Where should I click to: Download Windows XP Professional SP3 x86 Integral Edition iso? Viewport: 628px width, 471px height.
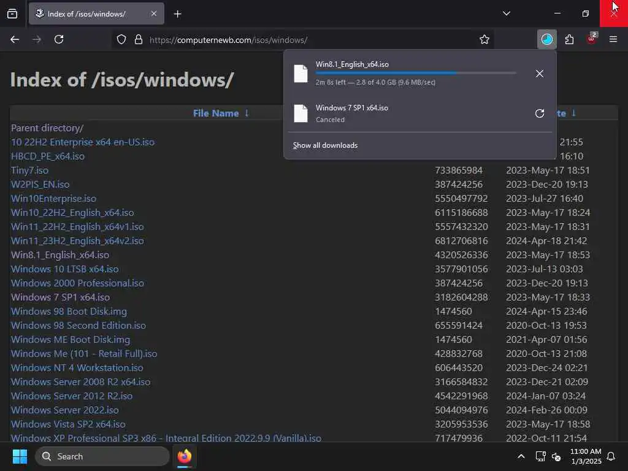(166, 438)
